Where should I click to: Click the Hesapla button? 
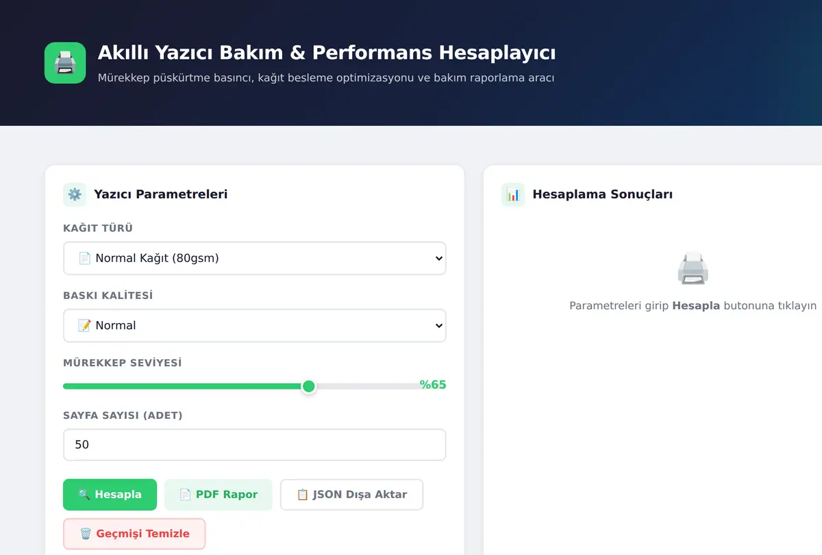(110, 494)
